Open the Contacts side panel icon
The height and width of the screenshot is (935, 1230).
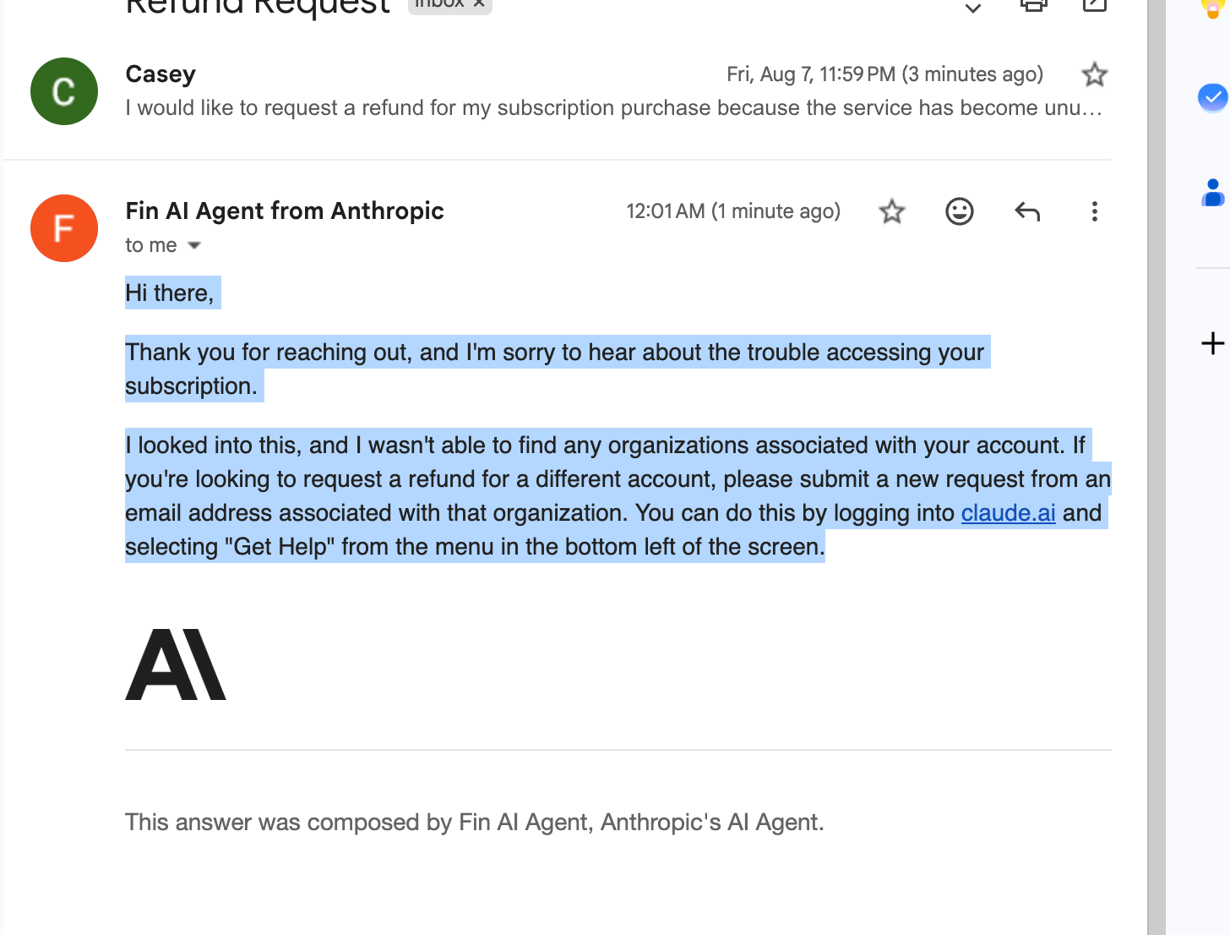tap(1212, 193)
